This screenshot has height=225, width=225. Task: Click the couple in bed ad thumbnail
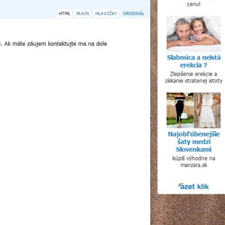(x=193, y=34)
